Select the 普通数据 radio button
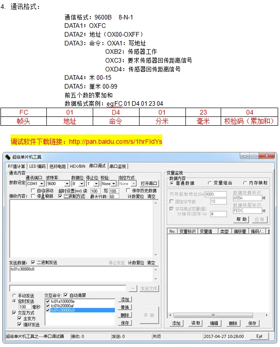 tap(172, 183)
